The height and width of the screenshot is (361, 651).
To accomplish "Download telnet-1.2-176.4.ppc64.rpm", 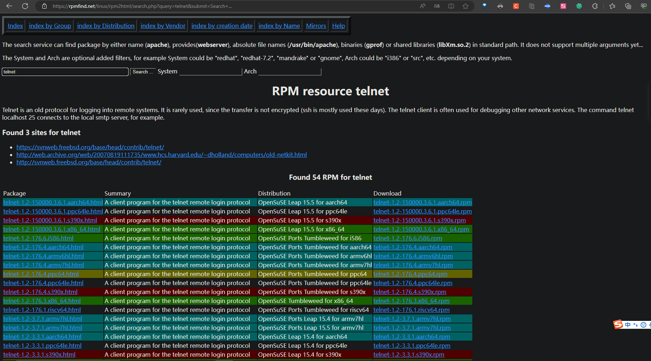I will pos(410,274).
